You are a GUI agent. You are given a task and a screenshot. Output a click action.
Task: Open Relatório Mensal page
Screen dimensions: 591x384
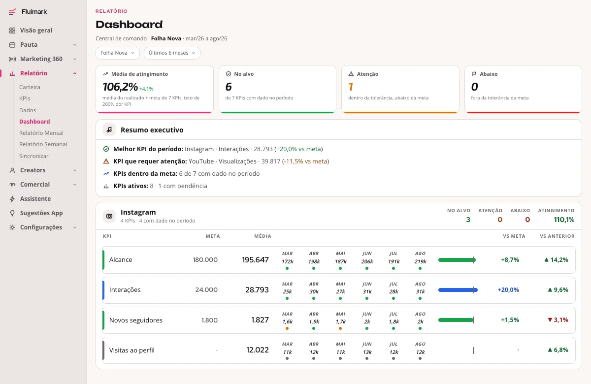(41, 133)
